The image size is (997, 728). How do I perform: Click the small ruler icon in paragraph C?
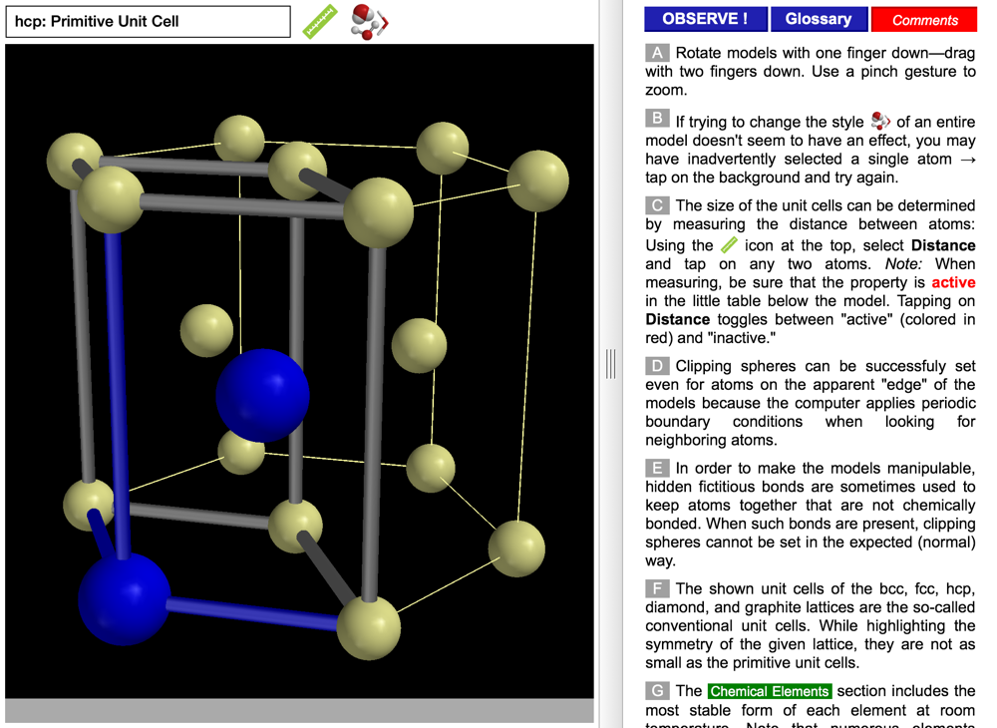tap(729, 244)
